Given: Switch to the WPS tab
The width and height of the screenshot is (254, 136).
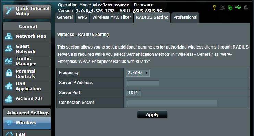Looking at the screenshot, I should pyautogui.click(x=83, y=17).
